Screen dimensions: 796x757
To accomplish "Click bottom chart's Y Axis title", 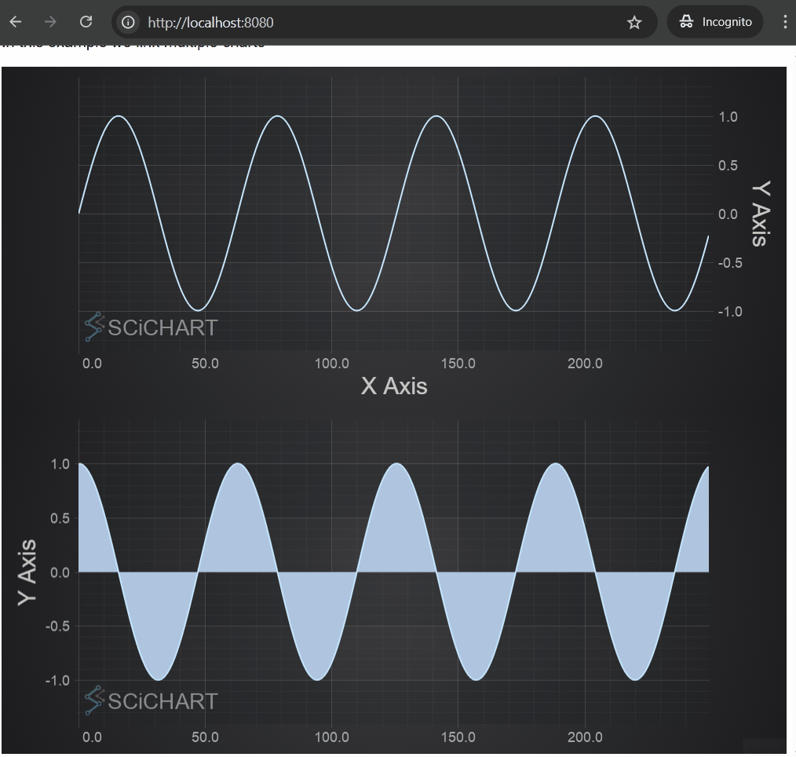I will click(x=27, y=572).
